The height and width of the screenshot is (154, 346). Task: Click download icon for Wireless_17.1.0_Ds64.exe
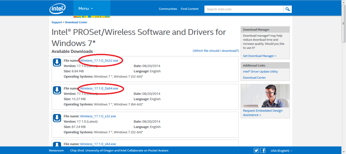57,90
